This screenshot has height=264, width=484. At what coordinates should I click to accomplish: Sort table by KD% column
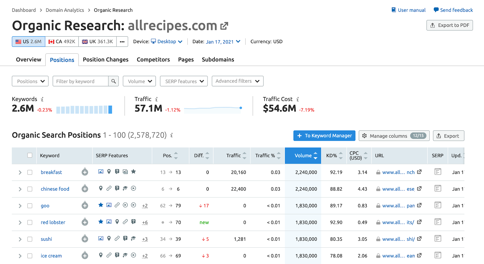[334, 156]
